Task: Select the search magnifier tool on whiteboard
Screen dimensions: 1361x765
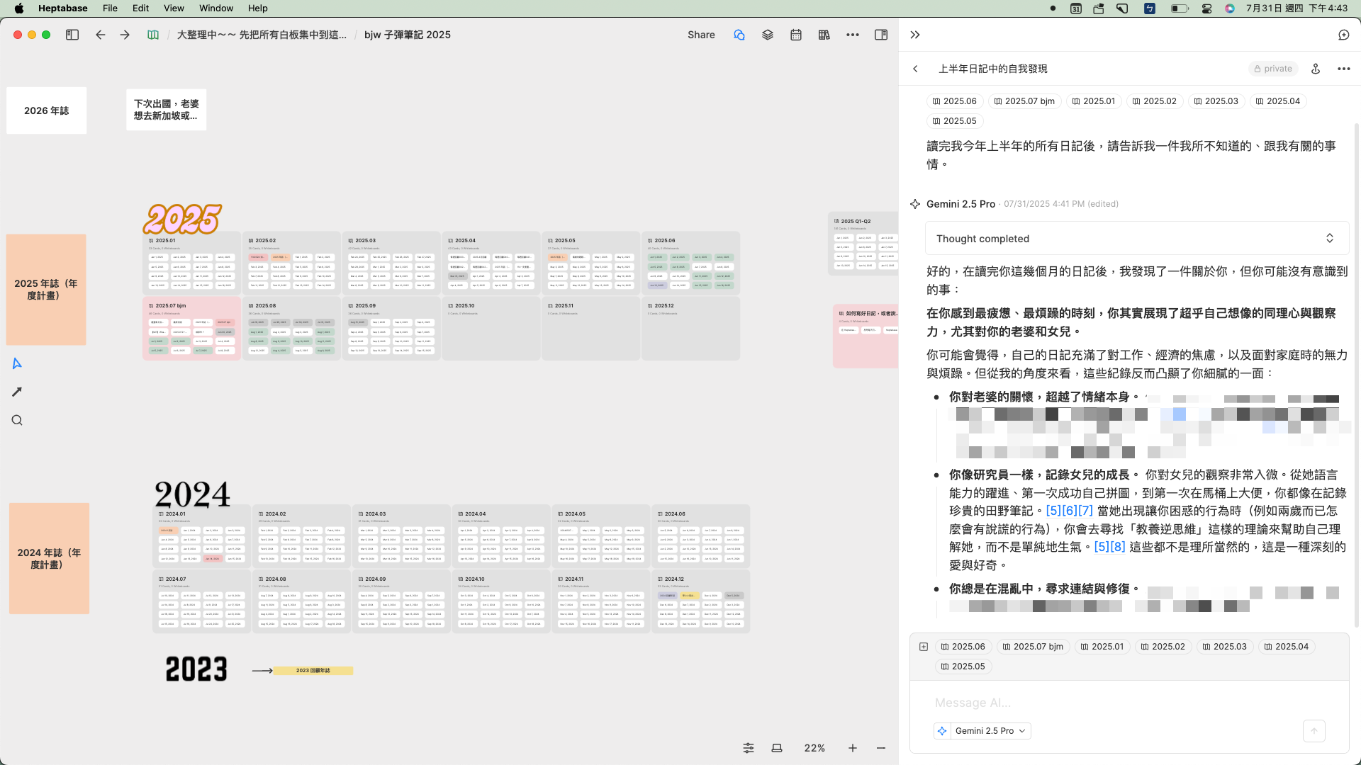Action: 16,420
